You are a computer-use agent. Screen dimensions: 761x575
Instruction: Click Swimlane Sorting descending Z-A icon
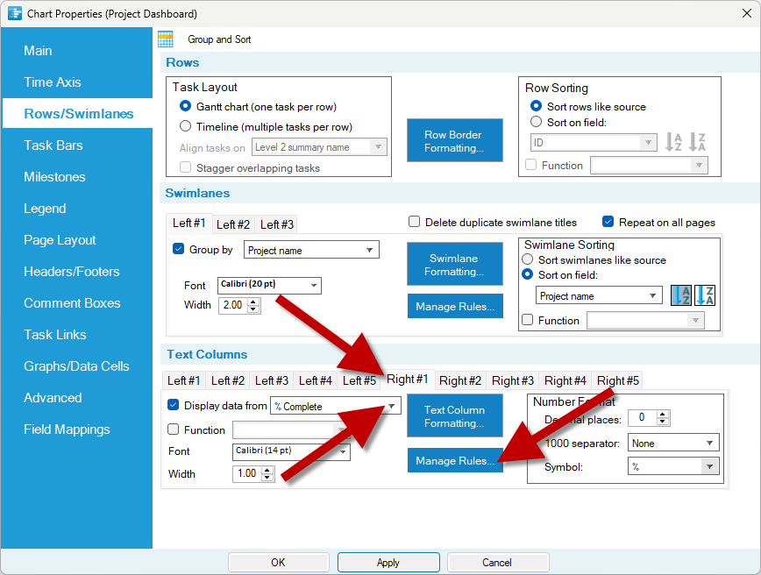[x=705, y=295]
